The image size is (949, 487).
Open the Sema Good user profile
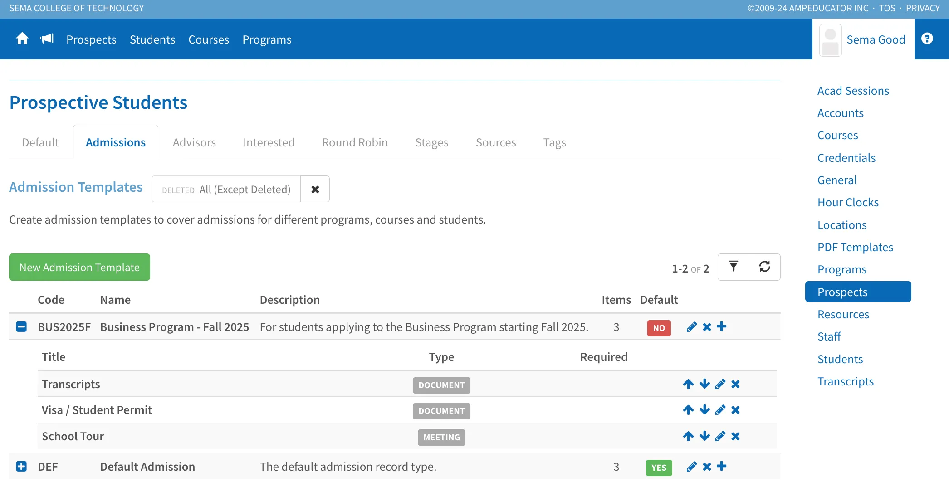pyautogui.click(x=863, y=39)
